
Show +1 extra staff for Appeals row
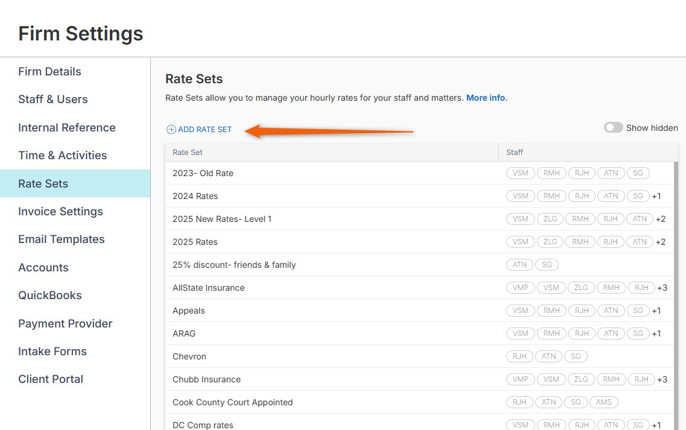[x=656, y=311]
